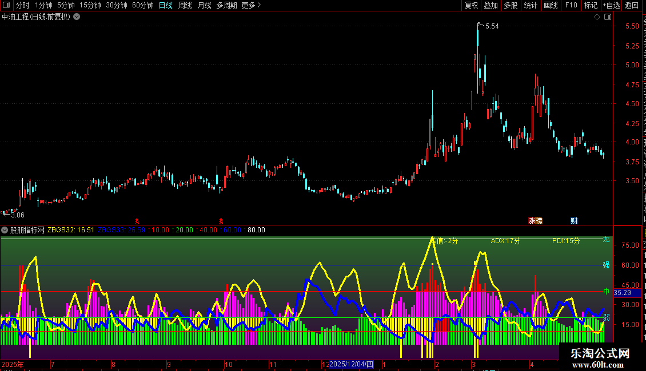Screen dimensions: 646x371
Task: Open the 画线 drawing tools
Action: point(551,5)
